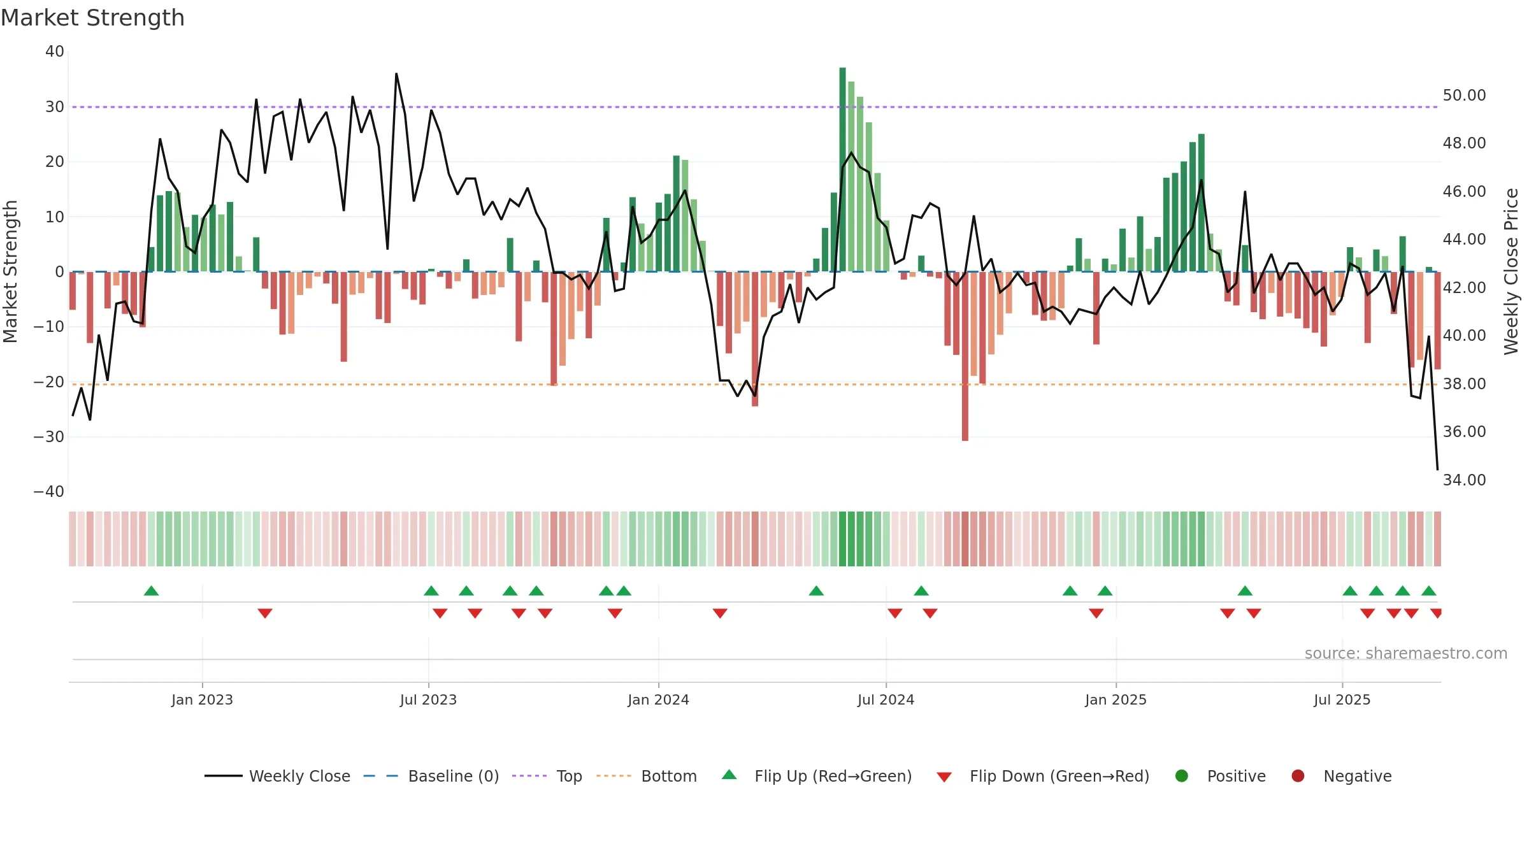Click the first Flip Up marker before Jan 2023

coord(151,591)
